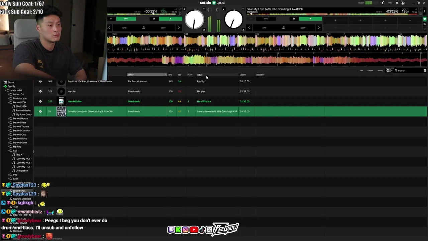
Task: Enable AUTO loop on right deck
Action: tap(264, 28)
